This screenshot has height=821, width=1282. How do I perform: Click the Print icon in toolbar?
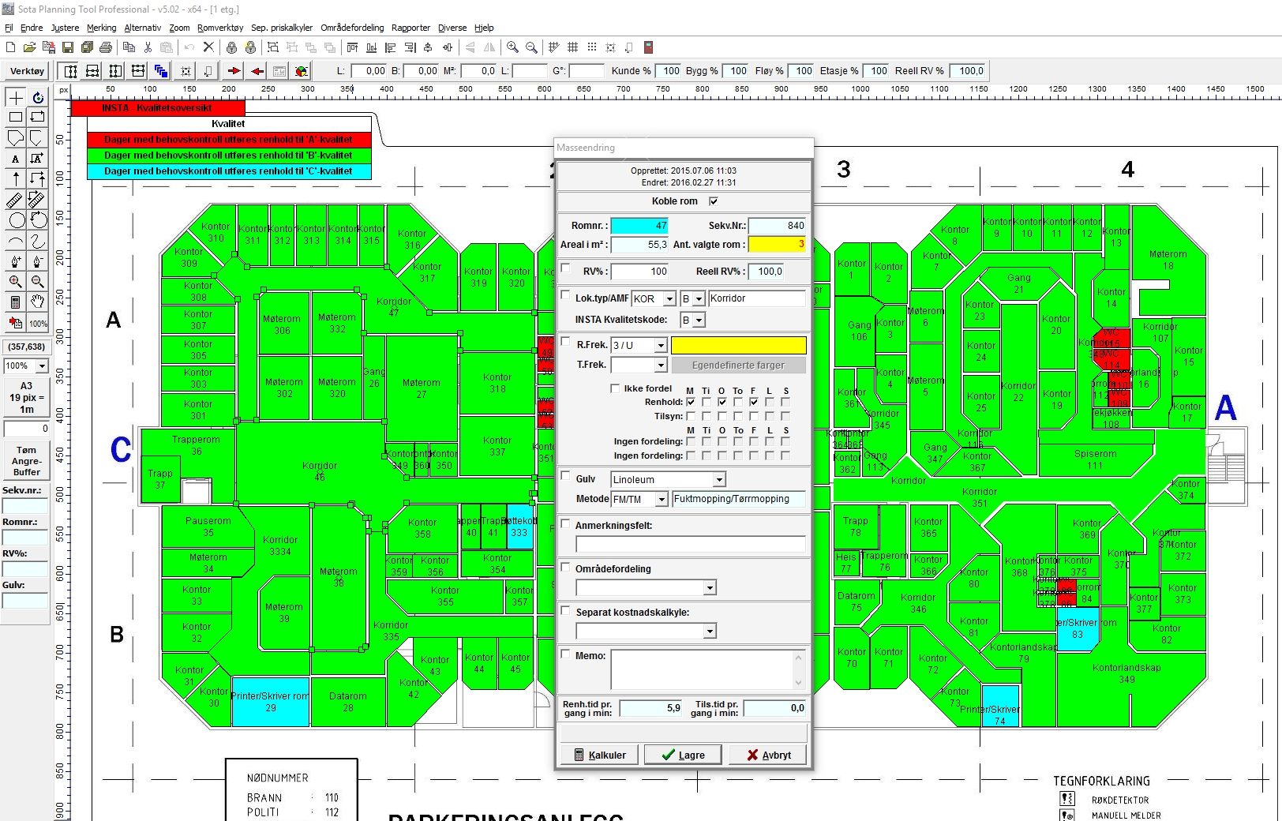click(x=106, y=48)
